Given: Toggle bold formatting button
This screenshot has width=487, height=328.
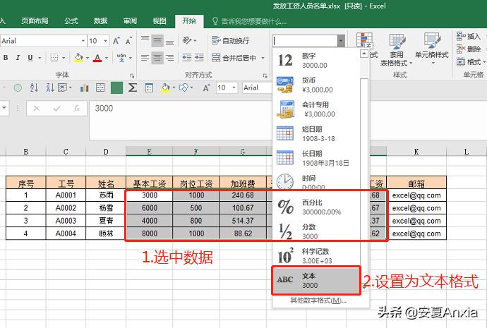Looking at the screenshot, I should coord(6,58).
